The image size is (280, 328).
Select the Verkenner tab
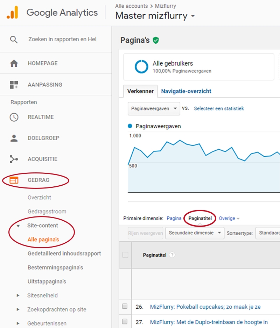click(x=140, y=91)
